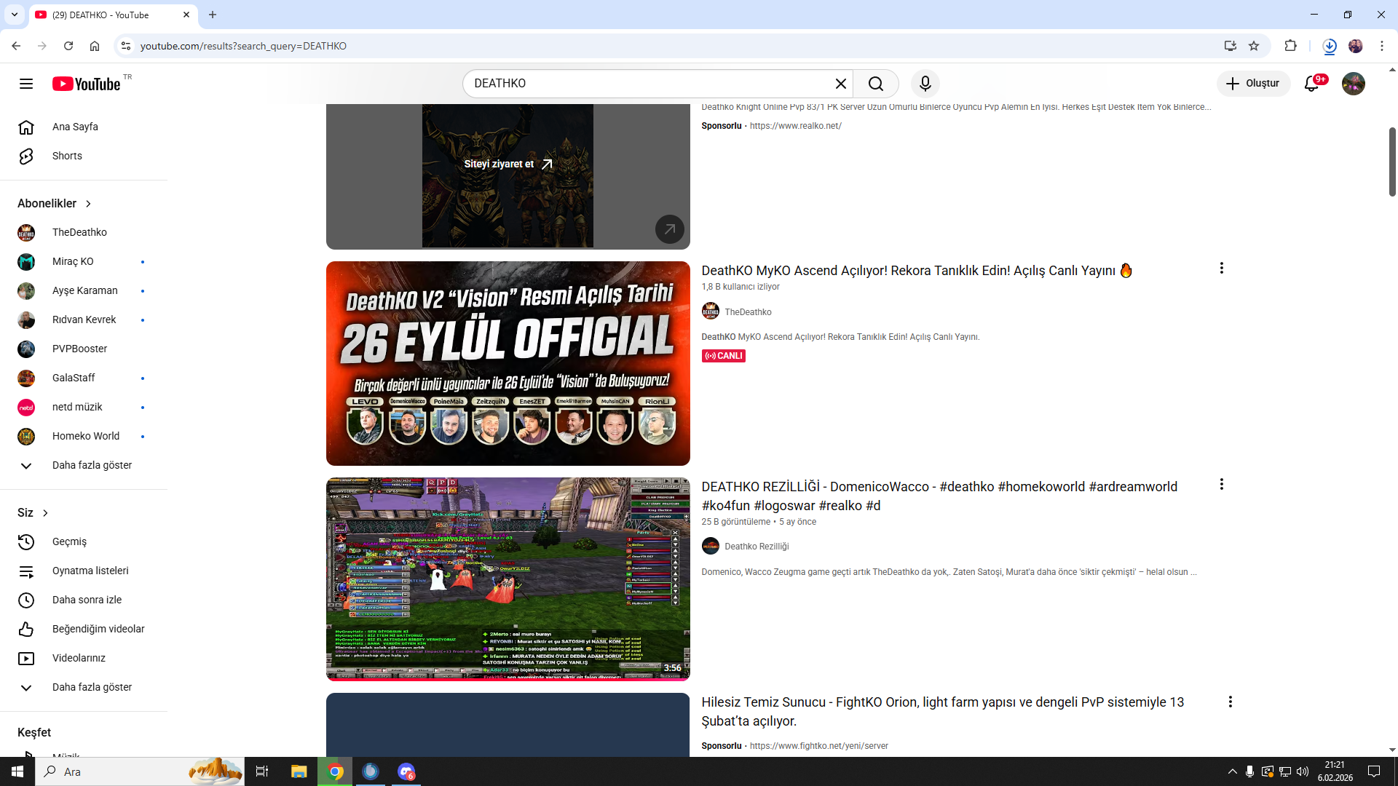Open netd müzik subscription channel
The height and width of the screenshot is (786, 1398).
coord(84,407)
